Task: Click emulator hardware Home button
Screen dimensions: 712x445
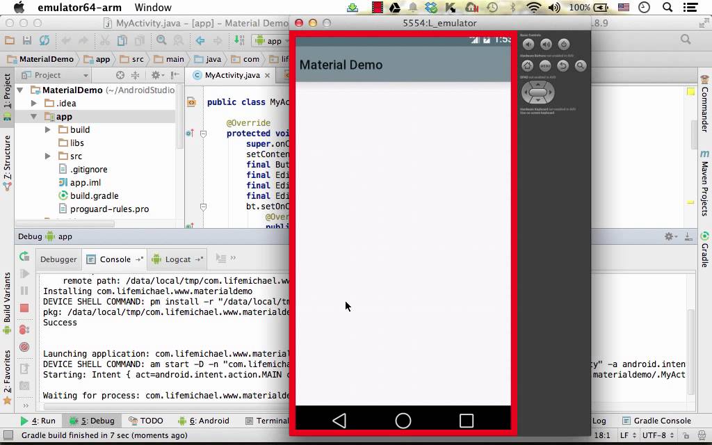Action: click(527, 66)
